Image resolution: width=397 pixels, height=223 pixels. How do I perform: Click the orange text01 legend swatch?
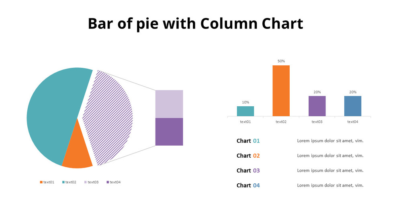pos(41,182)
